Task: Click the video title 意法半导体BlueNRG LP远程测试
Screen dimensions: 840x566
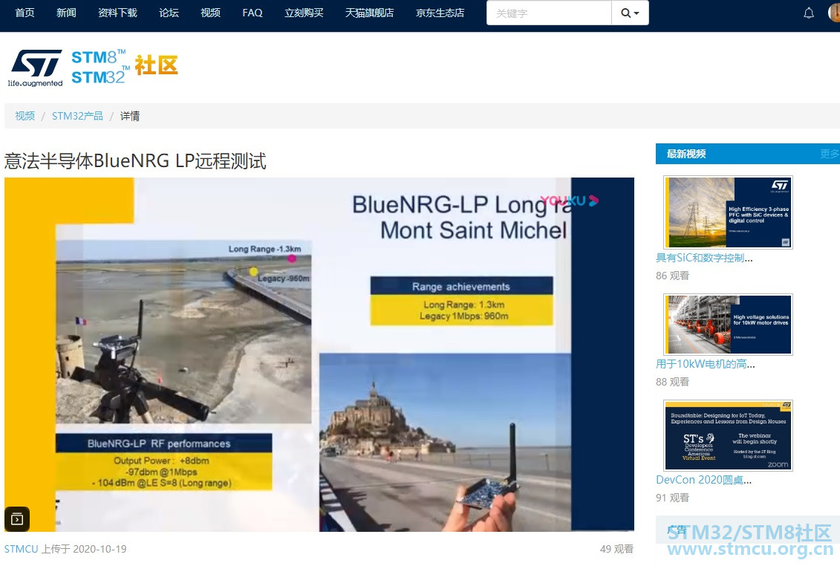Action: [x=135, y=160]
